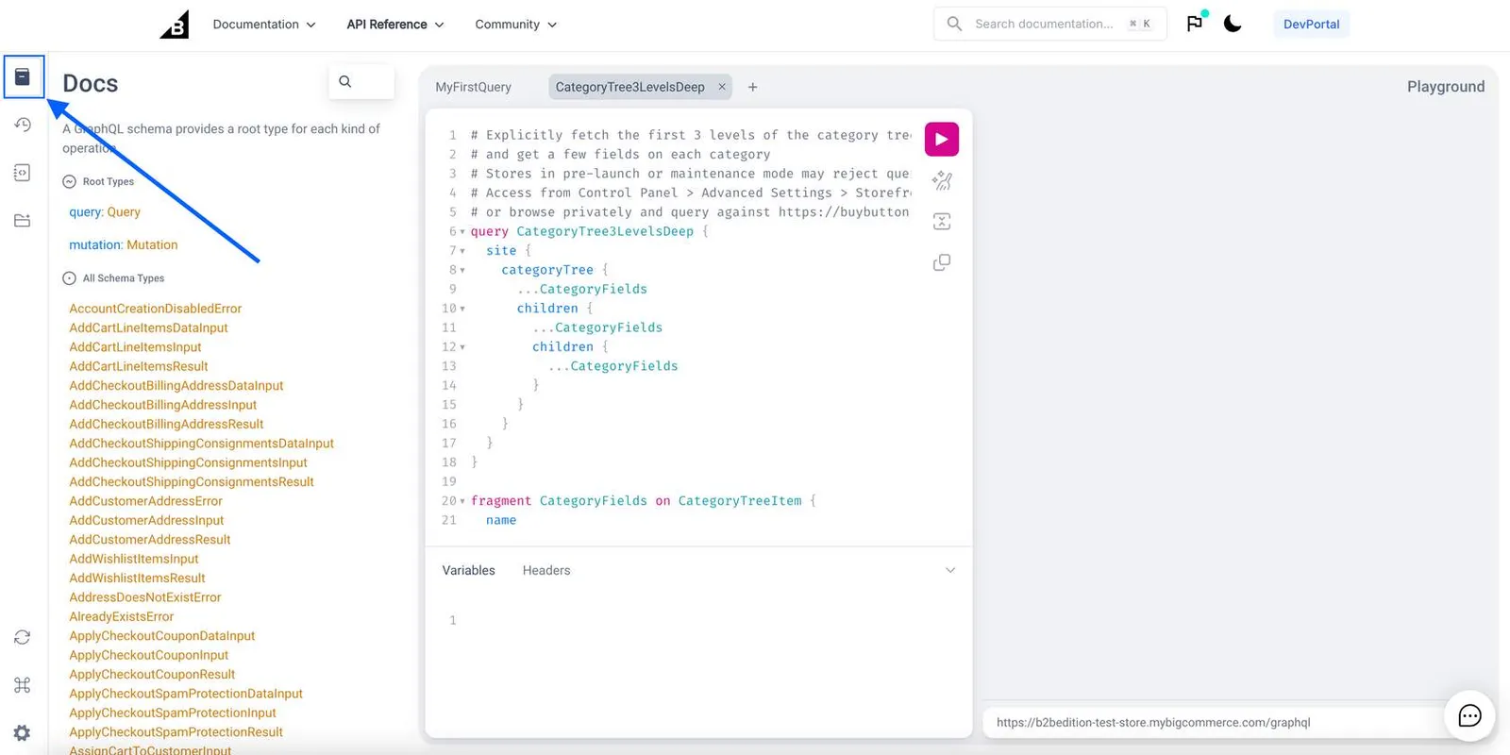The height and width of the screenshot is (755, 1510).
Task: Open the query history icon
Action: (23, 125)
